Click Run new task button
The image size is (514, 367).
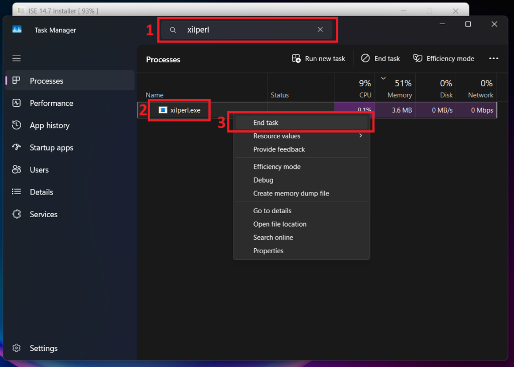tap(318, 59)
